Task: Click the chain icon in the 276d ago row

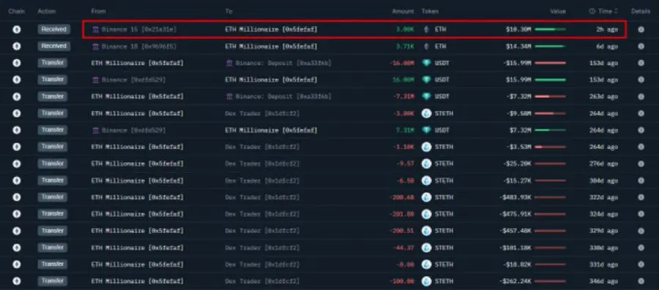Action: [16, 164]
